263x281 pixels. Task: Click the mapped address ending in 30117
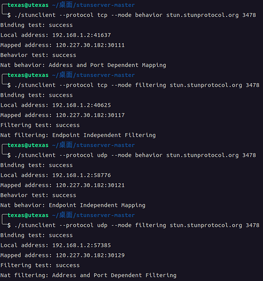click(x=90, y=115)
